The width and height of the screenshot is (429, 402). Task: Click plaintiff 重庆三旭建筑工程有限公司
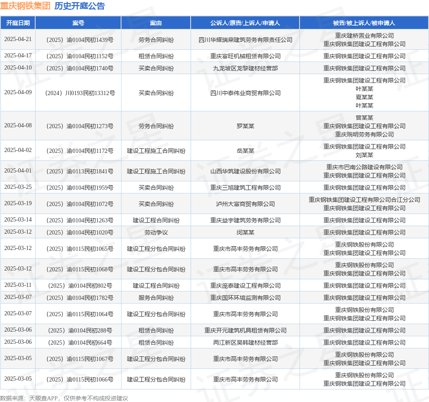pyautogui.click(x=246, y=188)
